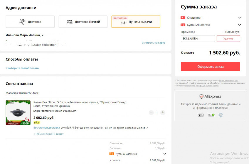The image size is (249, 164).
Task: Click the courier delivery running-man icon
Action: [22, 22]
